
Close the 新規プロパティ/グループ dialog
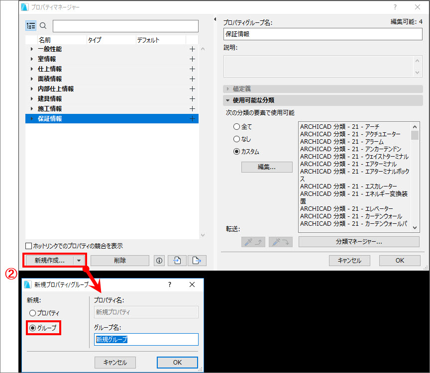[x=192, y=285]
